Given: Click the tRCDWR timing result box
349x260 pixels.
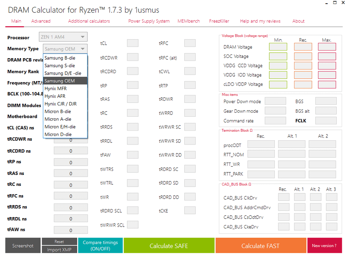Looking at the screenshot, I should tap(133, 57).
